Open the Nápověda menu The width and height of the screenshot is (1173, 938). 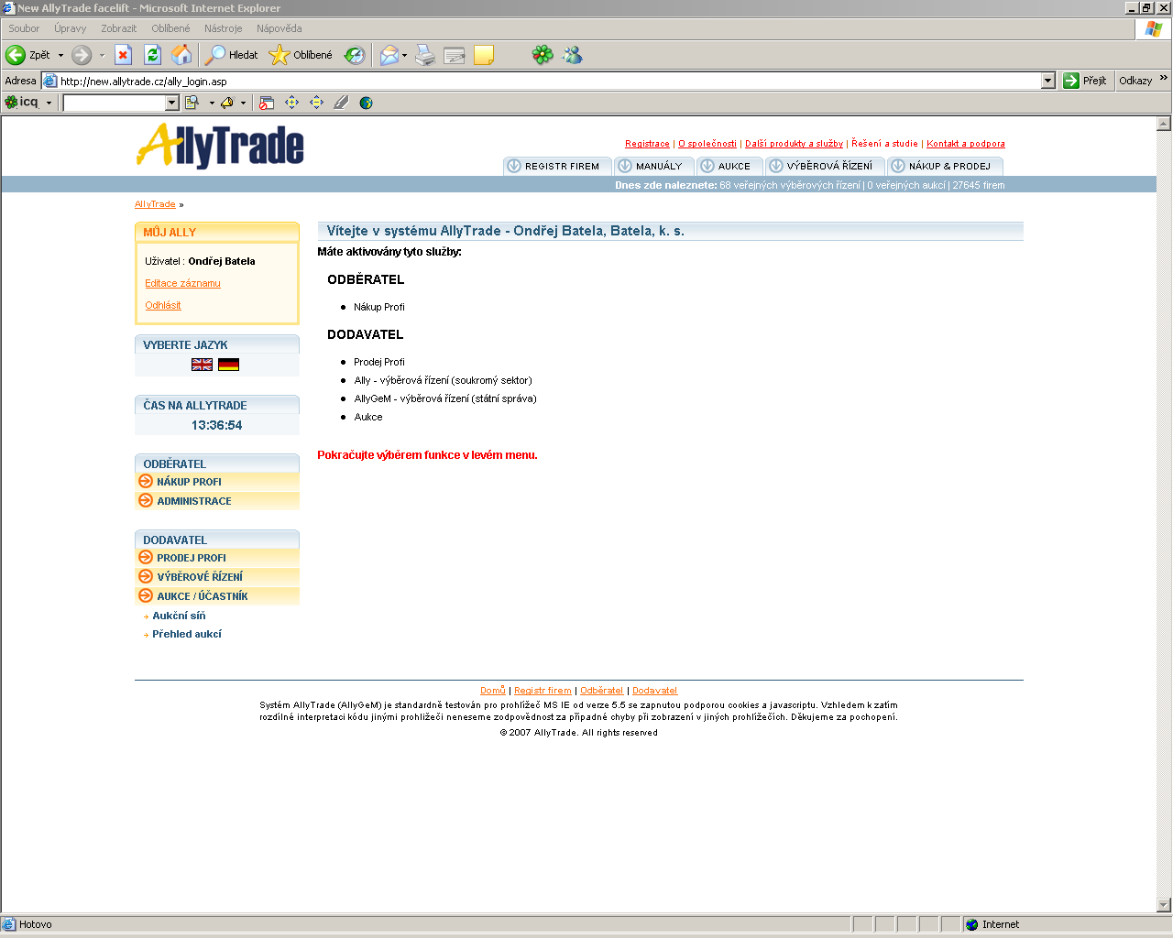pyautogui.click(x=280, y=28)
